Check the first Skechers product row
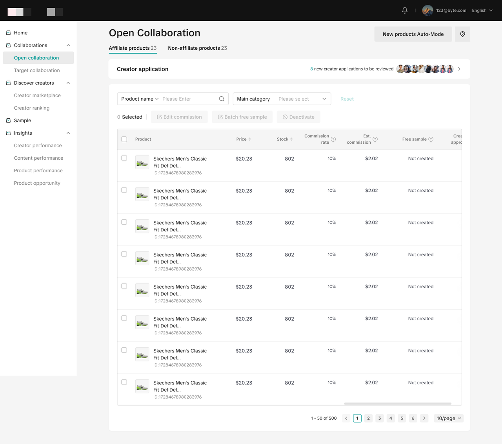 click(124, 158)
